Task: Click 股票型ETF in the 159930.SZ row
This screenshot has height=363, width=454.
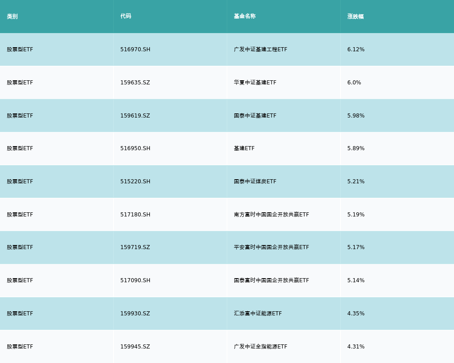Action: point(20,314)
